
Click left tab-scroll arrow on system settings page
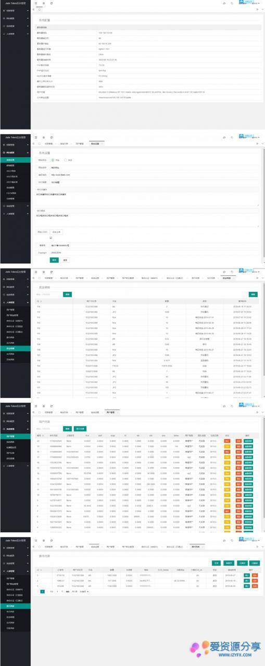[34, 143]
